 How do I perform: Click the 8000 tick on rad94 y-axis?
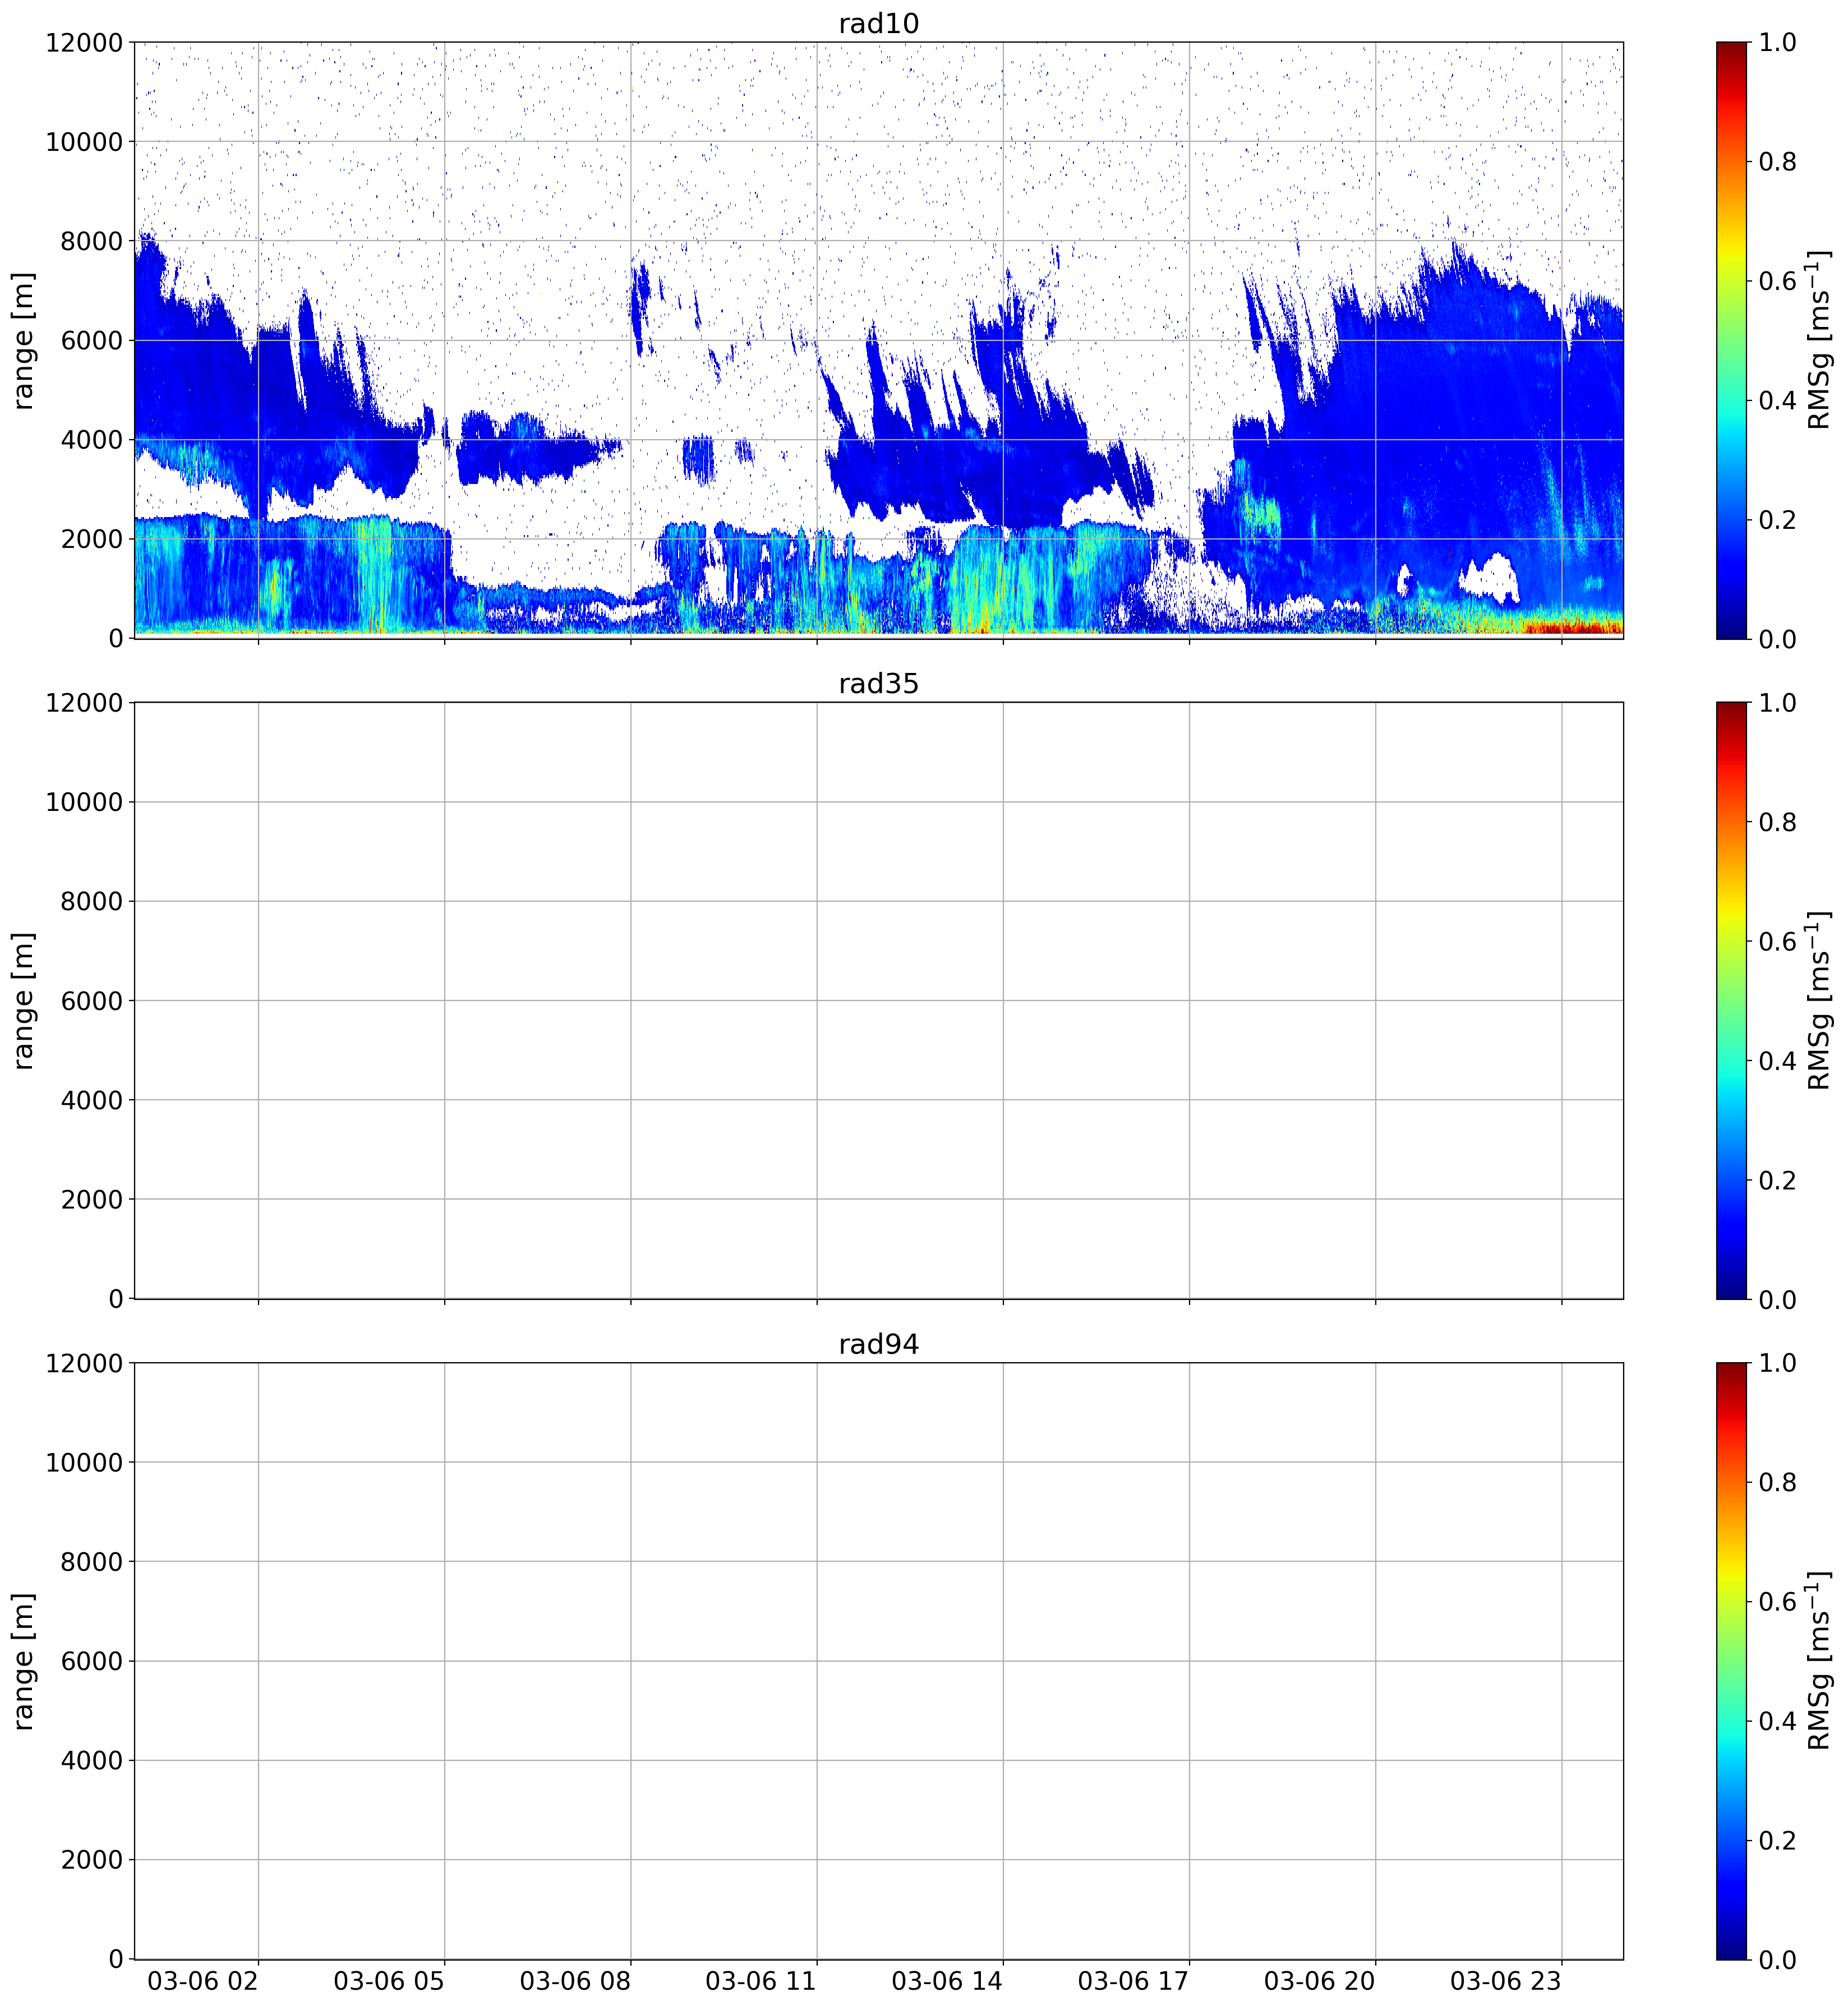click(91, 1562)
